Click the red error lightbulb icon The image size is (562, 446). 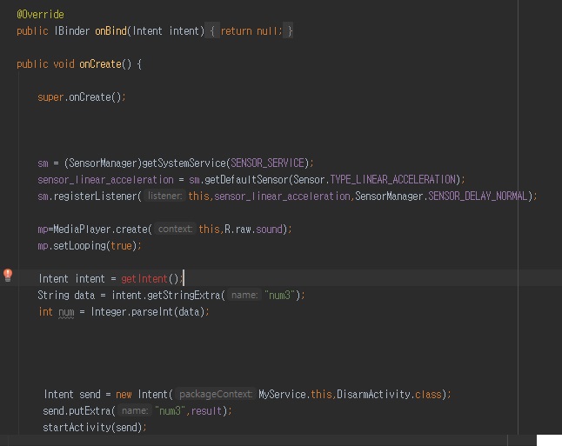pyautogui.click(x=8, y=275)
